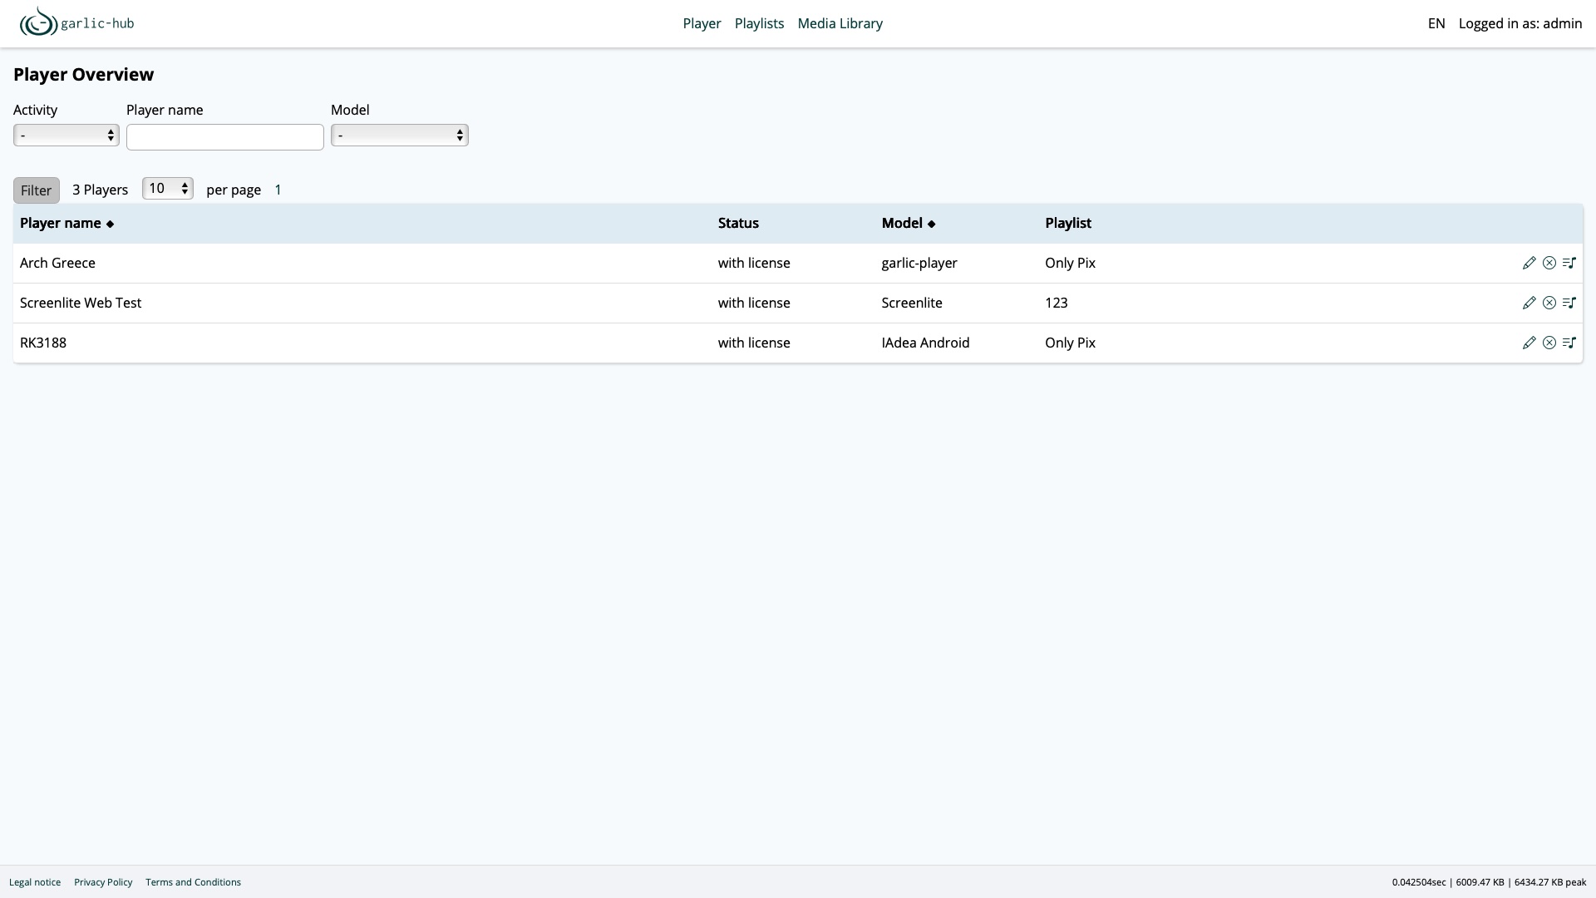Image resolution: width=1596 pixels, height=898 pixels.
Task: Sort table by Model column
Action: [909, 223]
